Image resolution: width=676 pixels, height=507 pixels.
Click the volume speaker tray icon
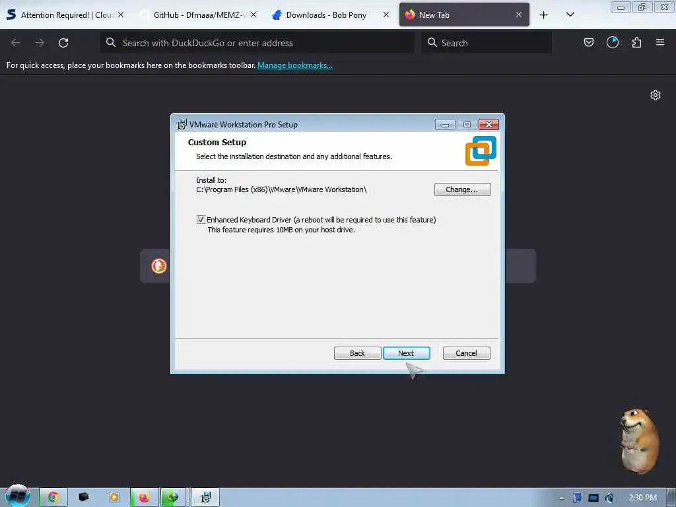pos(609,498)
